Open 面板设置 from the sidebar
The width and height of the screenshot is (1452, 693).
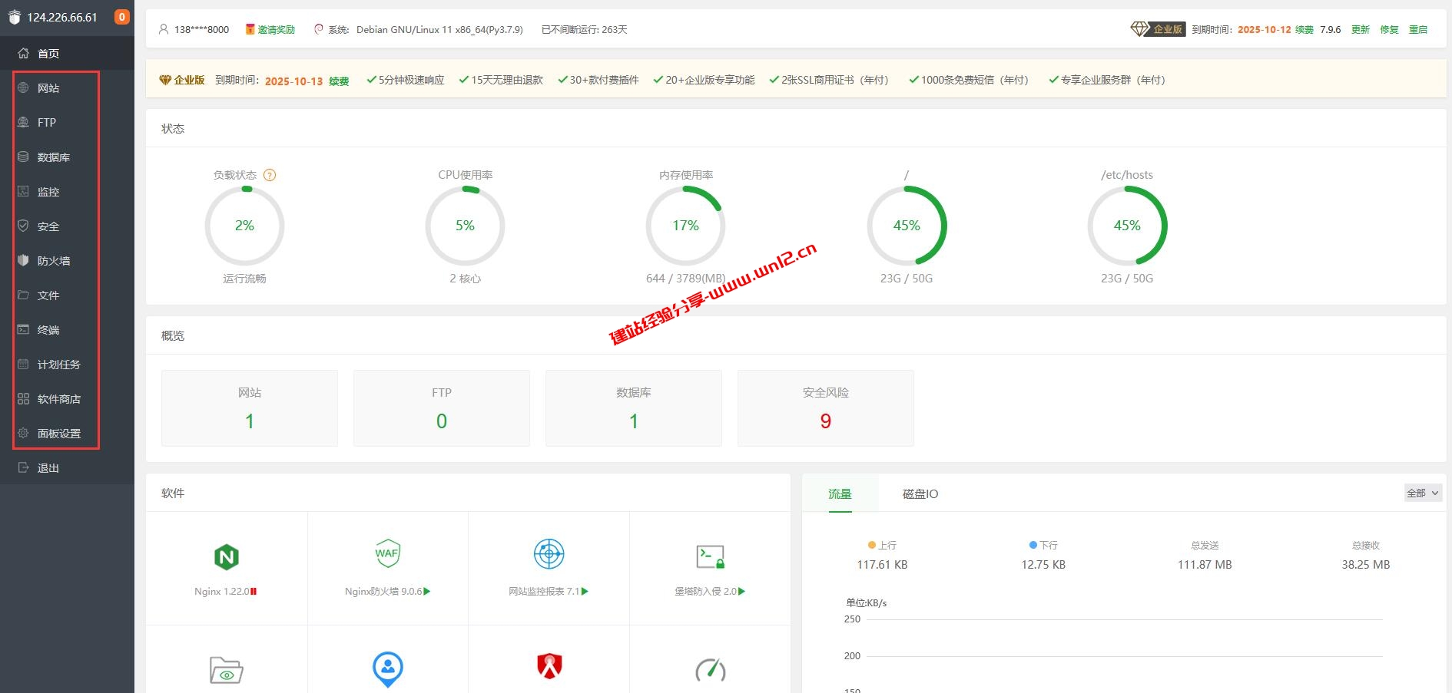click(x=58, y=434)
